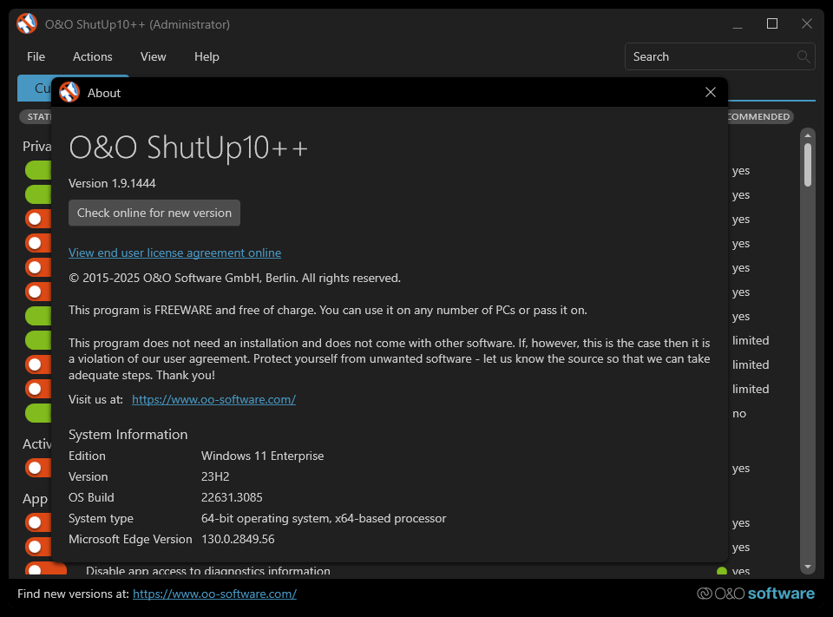Screen dimensions: 833x617
Task: Click the green dot beside diagnostics row's yes
Action: pyautogui.click(x=721, y=571)
